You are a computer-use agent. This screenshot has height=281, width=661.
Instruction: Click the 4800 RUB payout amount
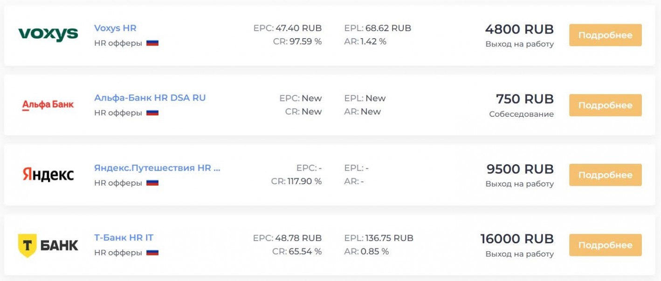coord(519,29)
